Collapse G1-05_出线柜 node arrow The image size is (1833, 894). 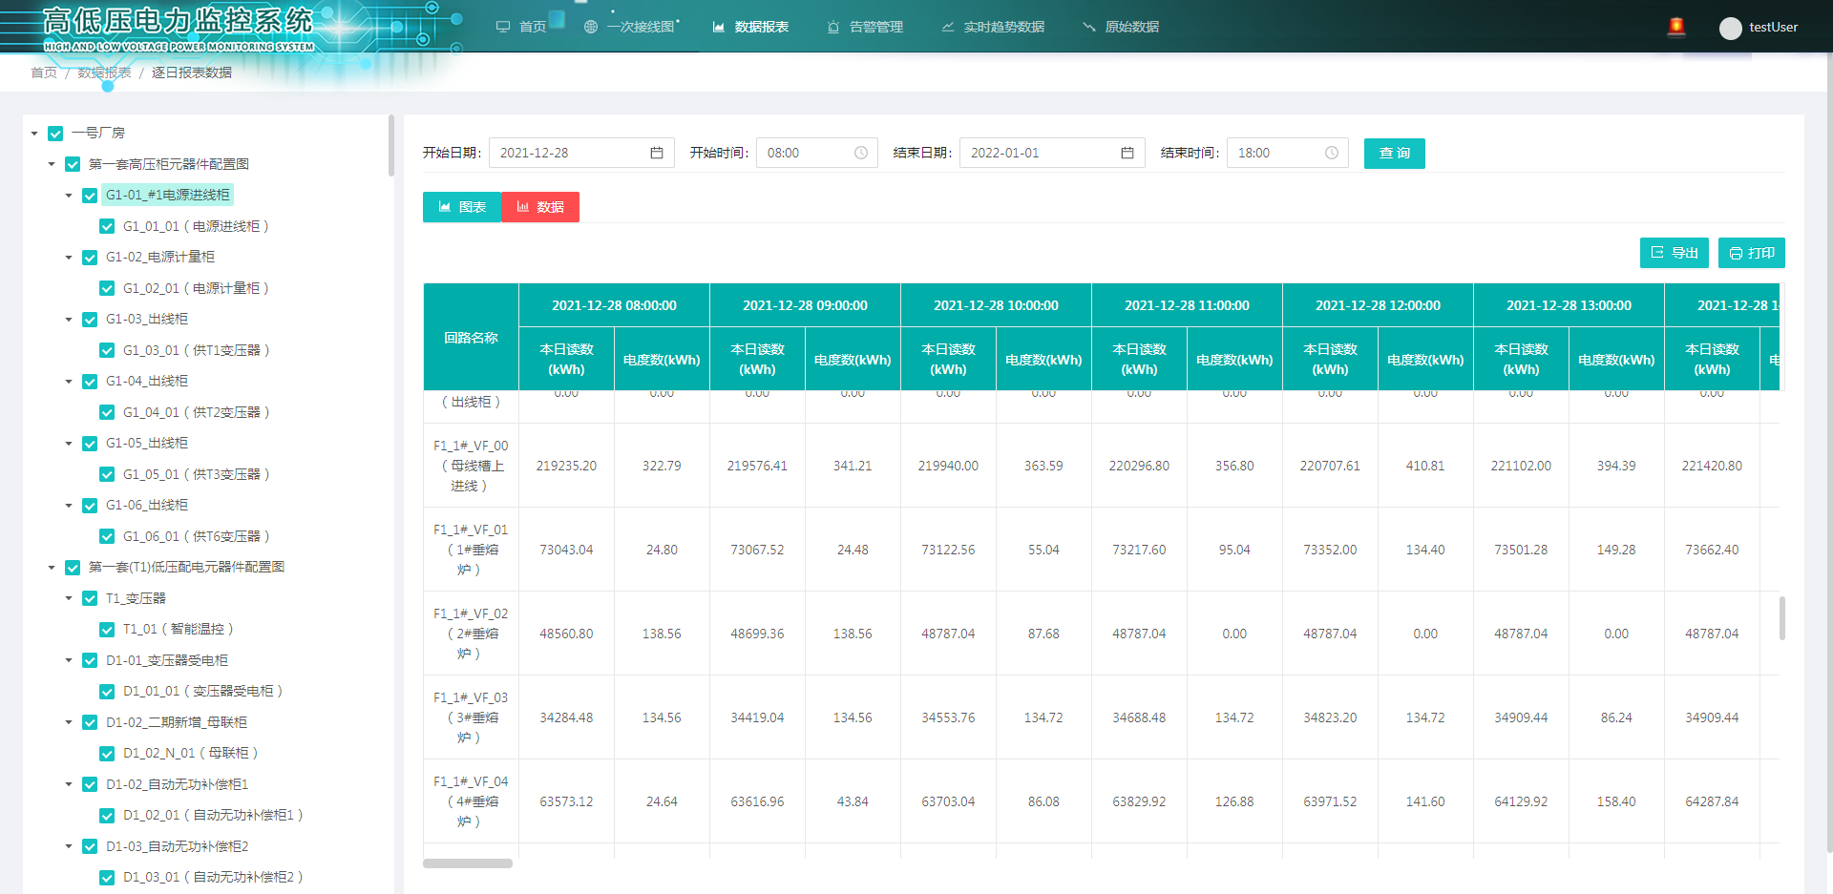[69, 444]
